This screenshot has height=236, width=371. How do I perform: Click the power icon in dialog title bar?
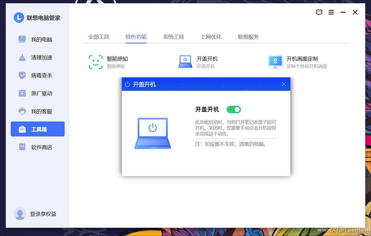(x=127, y=84)
